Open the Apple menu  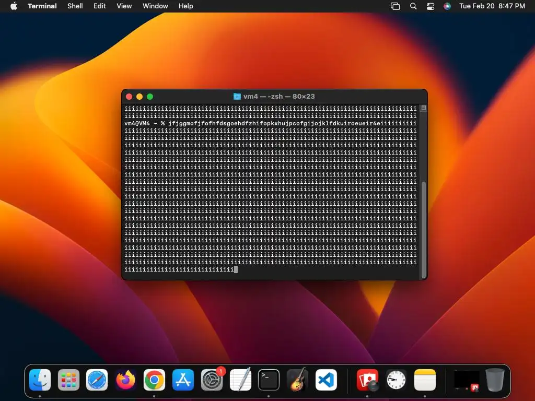coord(14,6)
